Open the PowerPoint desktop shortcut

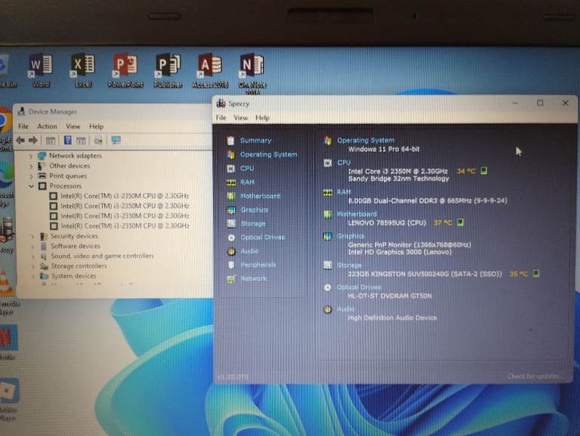click(125, 69)
